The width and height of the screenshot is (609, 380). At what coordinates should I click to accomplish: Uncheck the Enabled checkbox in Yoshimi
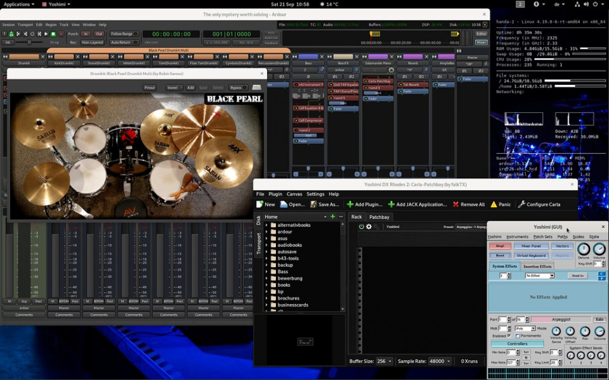509,336
